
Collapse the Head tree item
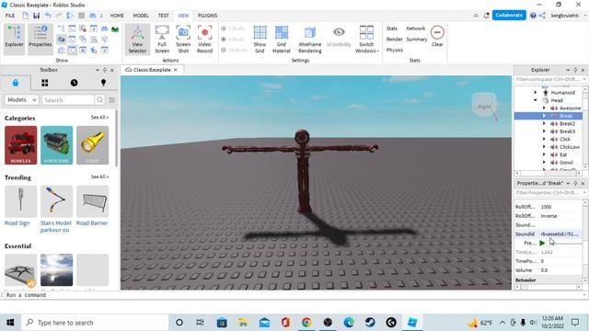[536, 100]
